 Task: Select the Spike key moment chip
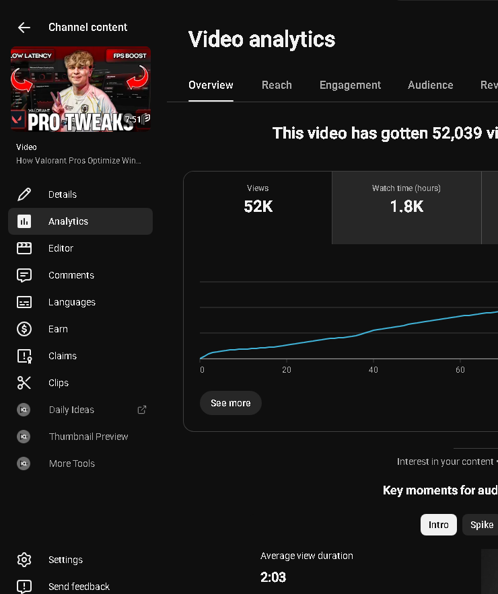coord(481,525)
